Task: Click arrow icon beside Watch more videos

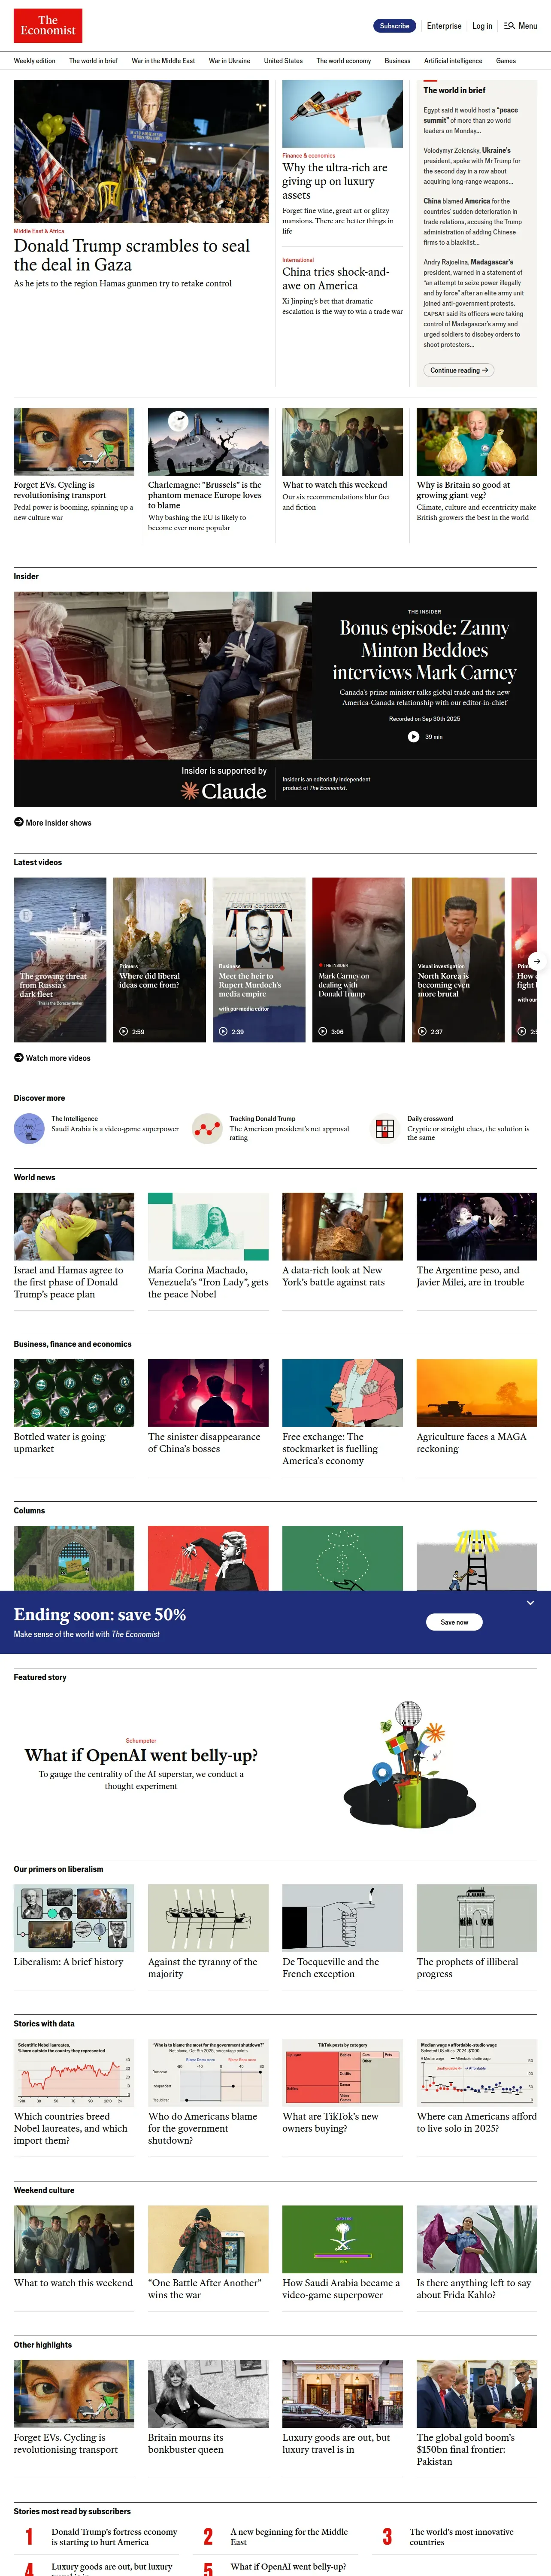Action: pyautogui.click(x=19, y=1057)
